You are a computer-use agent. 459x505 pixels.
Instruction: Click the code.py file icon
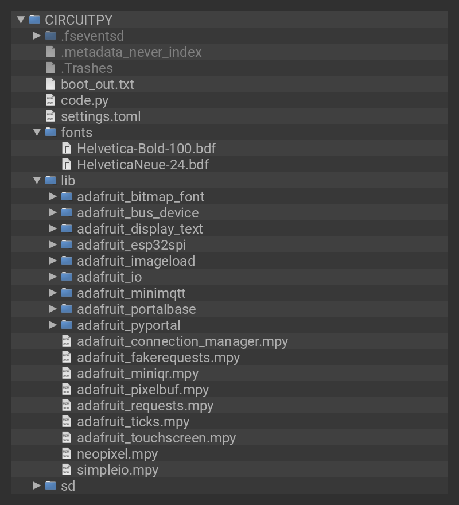click(51, 100)
